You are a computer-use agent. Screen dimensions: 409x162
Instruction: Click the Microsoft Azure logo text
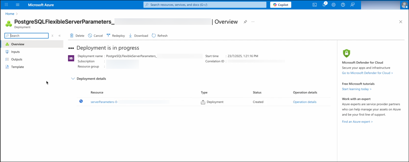pos(41,5)
